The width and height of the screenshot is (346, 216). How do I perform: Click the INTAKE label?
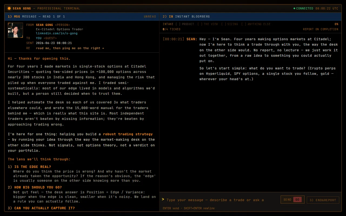tap(168, 24)
